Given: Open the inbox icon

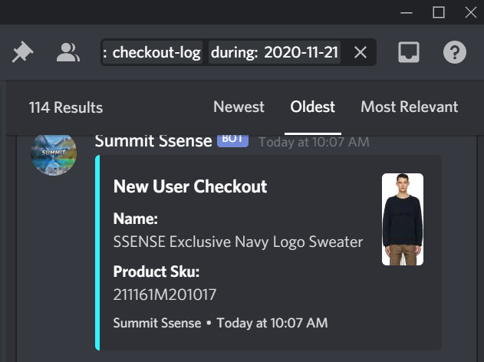Looking at the screenshot, I should pyautogui.click(x=408, y=52).
